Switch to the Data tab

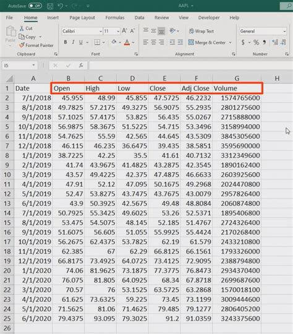(x=140, y=18)
